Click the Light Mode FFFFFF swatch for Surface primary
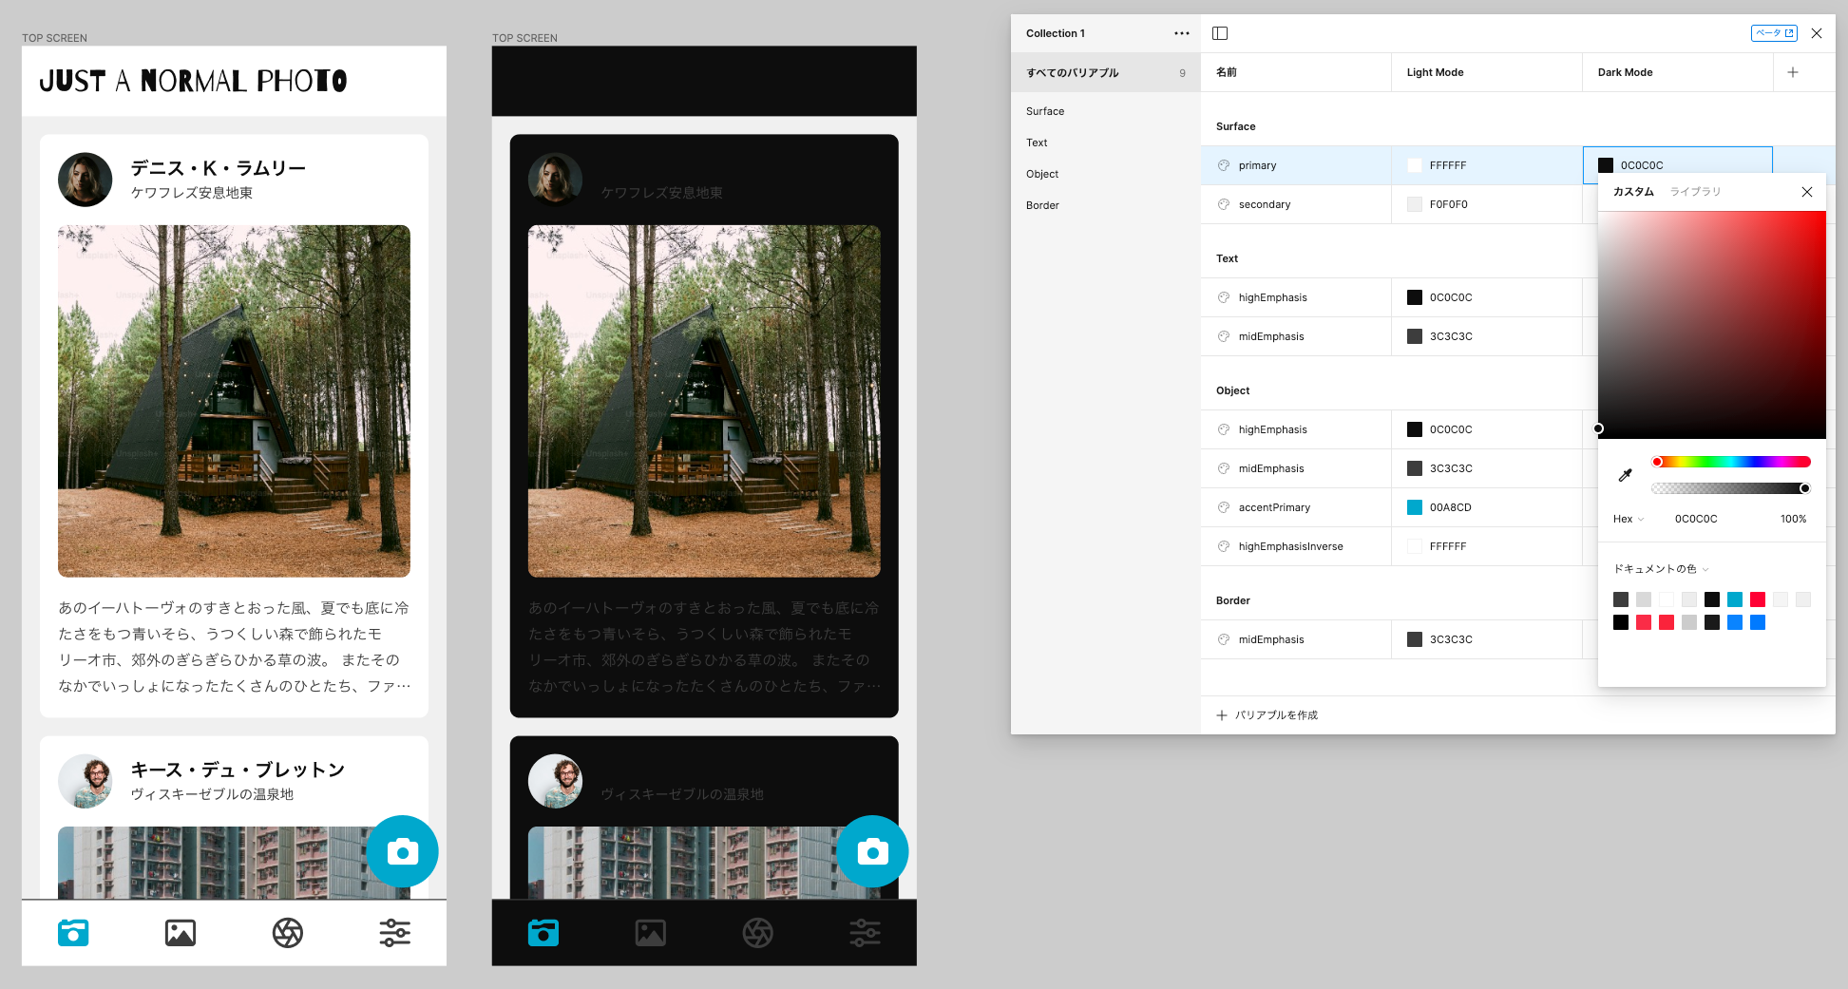The width and height of the screenshot is (1848, 989). point(1415,165)
